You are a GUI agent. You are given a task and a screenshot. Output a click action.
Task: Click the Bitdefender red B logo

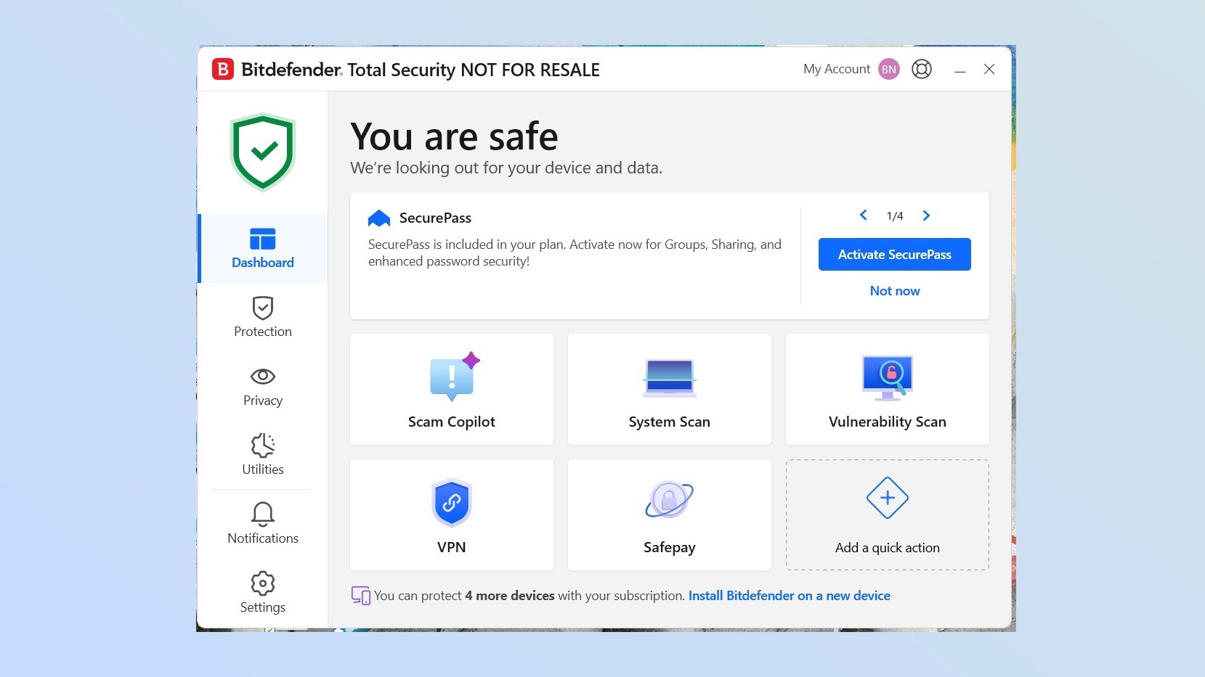(223, 69)
